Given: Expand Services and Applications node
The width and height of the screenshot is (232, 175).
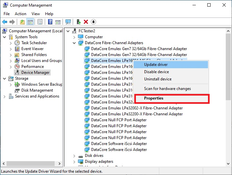Looking at the screenshot, I should (5, 96).
